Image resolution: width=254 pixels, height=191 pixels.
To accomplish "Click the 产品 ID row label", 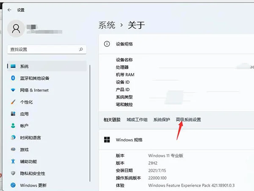I will click(123, 90).
